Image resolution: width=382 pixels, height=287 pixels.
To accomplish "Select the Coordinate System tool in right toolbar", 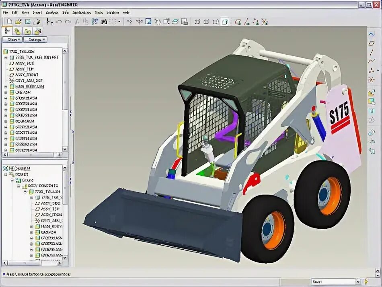I will (371, 80).
